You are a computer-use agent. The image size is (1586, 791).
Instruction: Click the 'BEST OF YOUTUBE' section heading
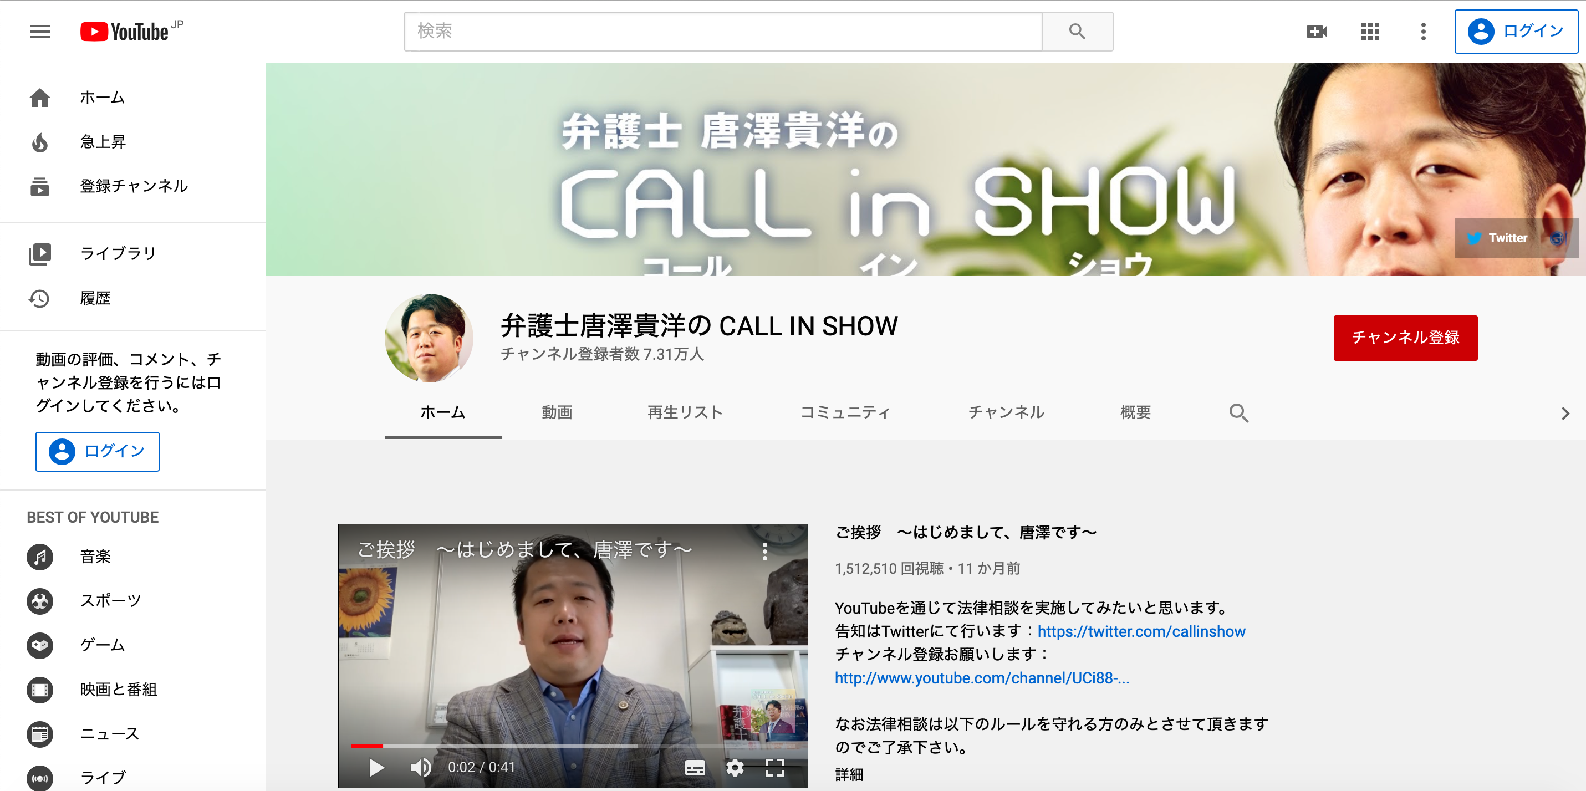click(93, 518)
